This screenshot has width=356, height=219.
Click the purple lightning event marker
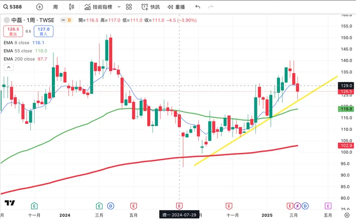297,206
